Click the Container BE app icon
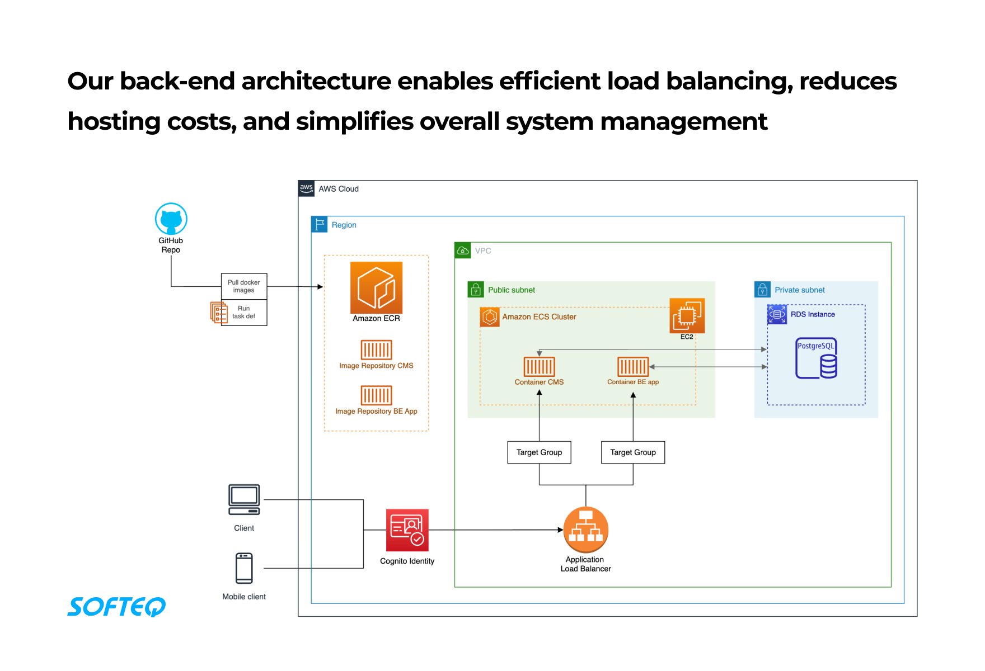 633,367
